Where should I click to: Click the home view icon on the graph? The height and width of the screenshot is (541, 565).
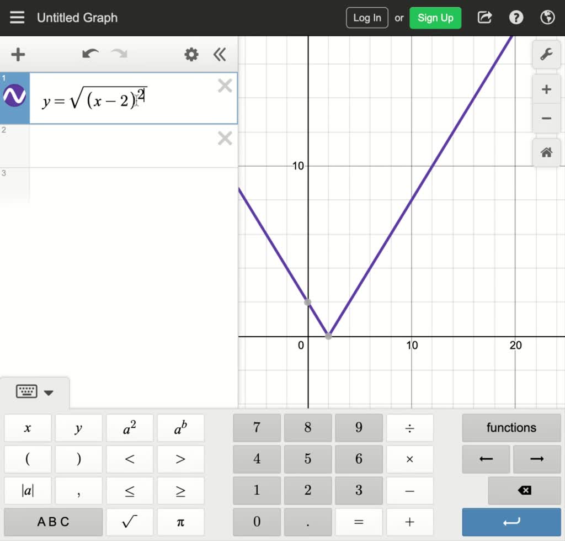click(x=546, y=153)
